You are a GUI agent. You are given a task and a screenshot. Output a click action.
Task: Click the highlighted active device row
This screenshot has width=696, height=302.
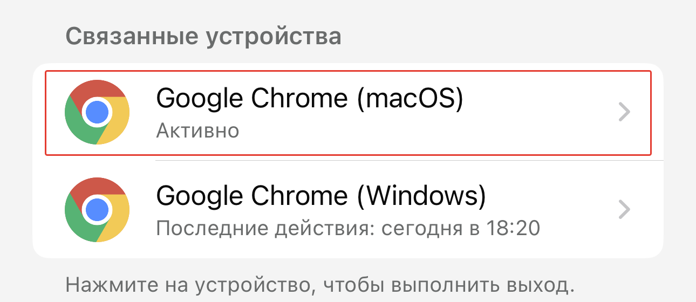[x=348, y=112]
